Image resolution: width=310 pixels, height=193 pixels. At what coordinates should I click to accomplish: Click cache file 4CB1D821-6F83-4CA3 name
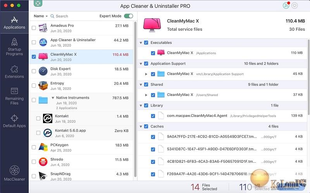211,162
